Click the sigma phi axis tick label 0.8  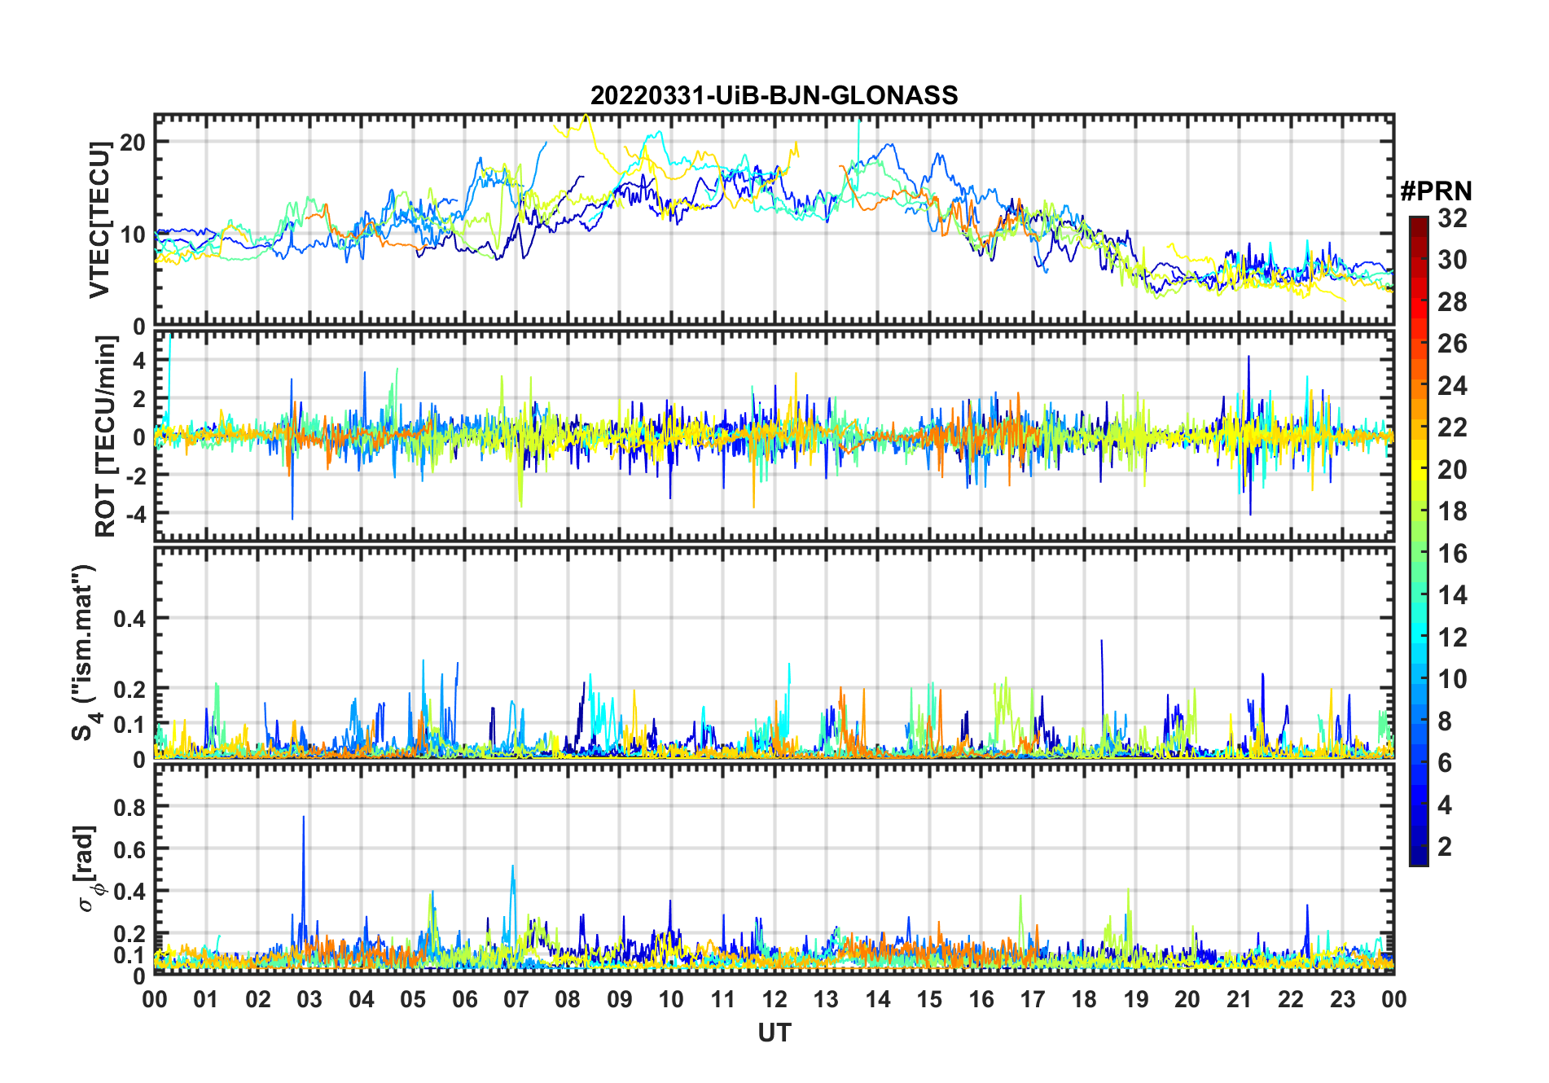(129, 807)
